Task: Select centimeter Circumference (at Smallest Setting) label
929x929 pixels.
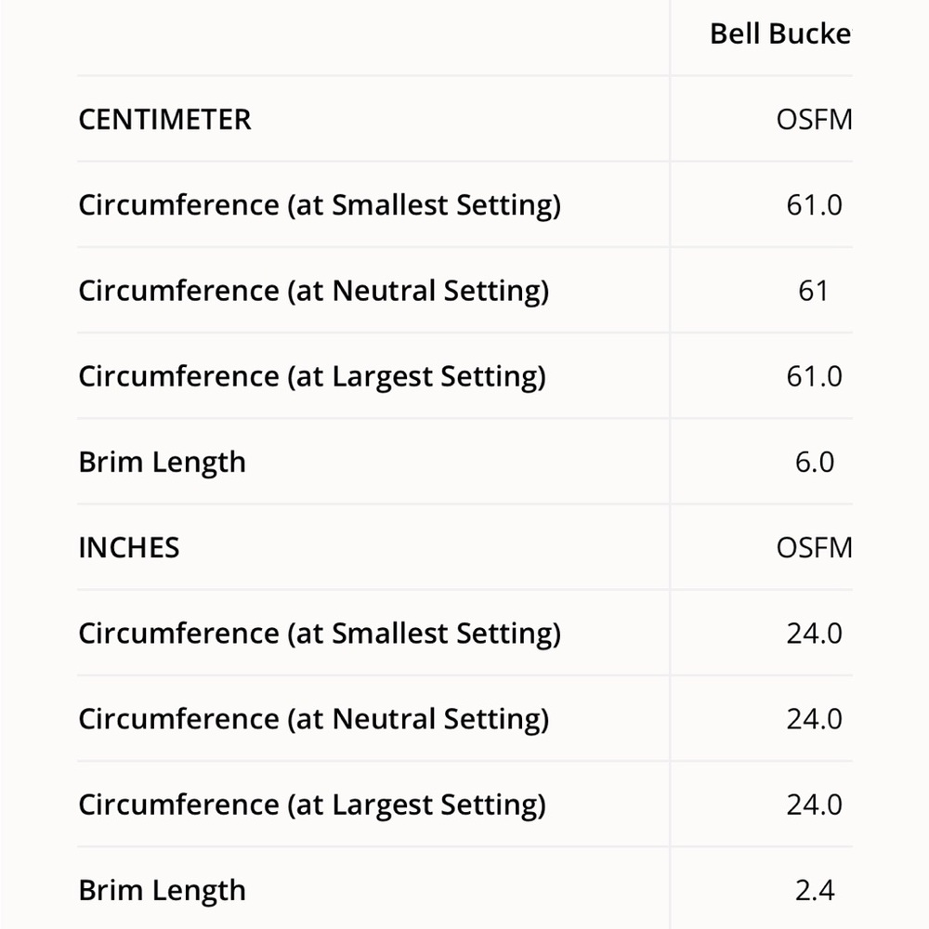Action: [320, 207]
